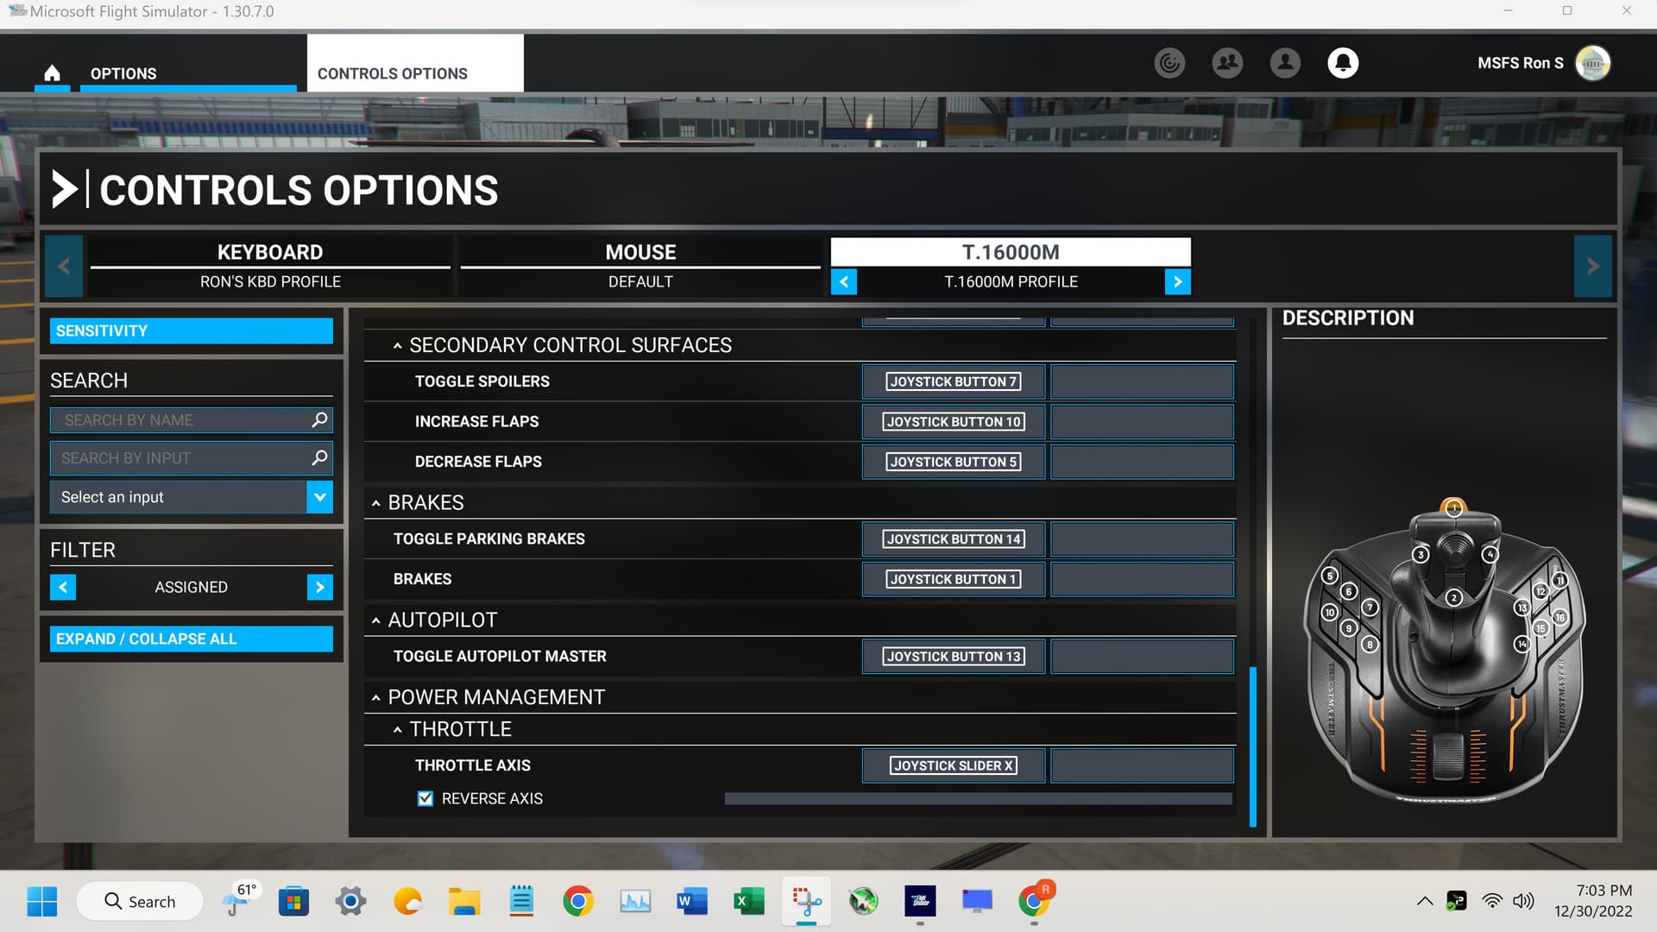The image size is (1657, 932).
Task: Open the activity spiral icon in header
Action: pos(1169,63)
